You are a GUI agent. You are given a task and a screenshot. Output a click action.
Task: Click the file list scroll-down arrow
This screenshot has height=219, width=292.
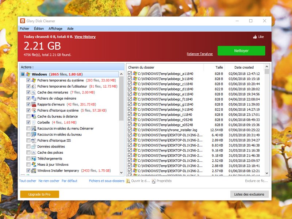[x=267, y=173]
